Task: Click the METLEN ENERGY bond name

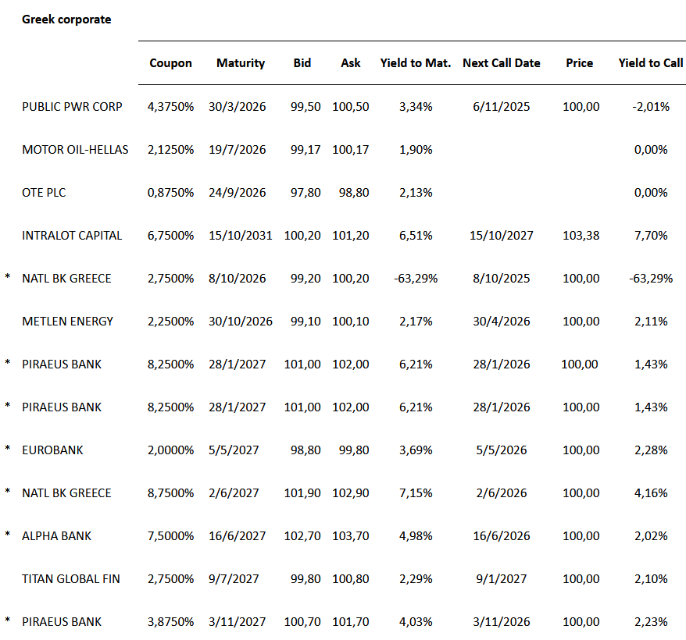Action: point(67,322)
